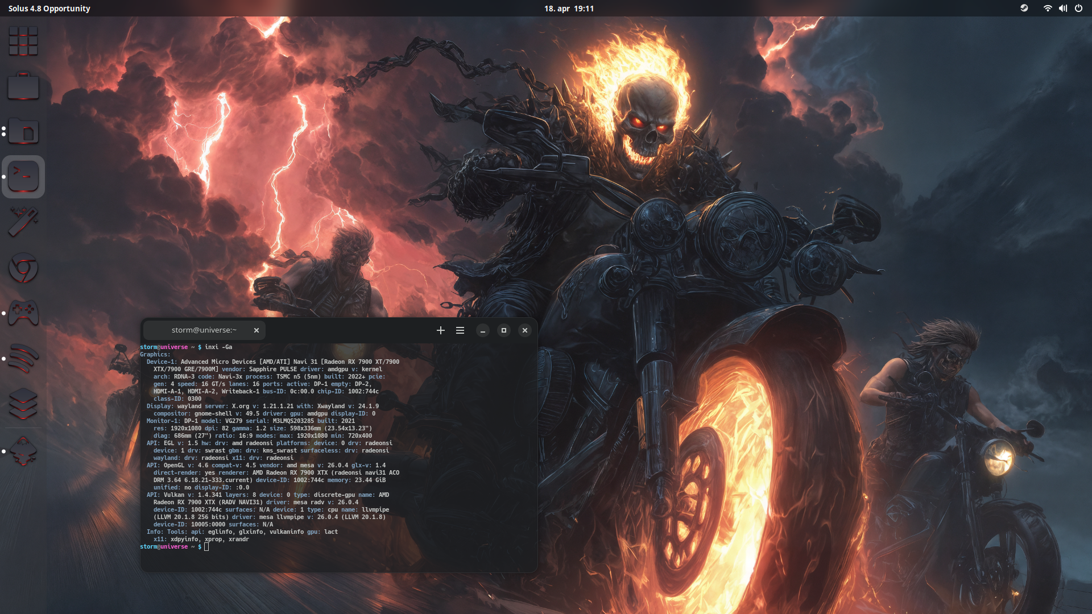Click the 'Info:' label in terminal
The height and width of the screenshot is (614, 1092).
coord(155,532)
